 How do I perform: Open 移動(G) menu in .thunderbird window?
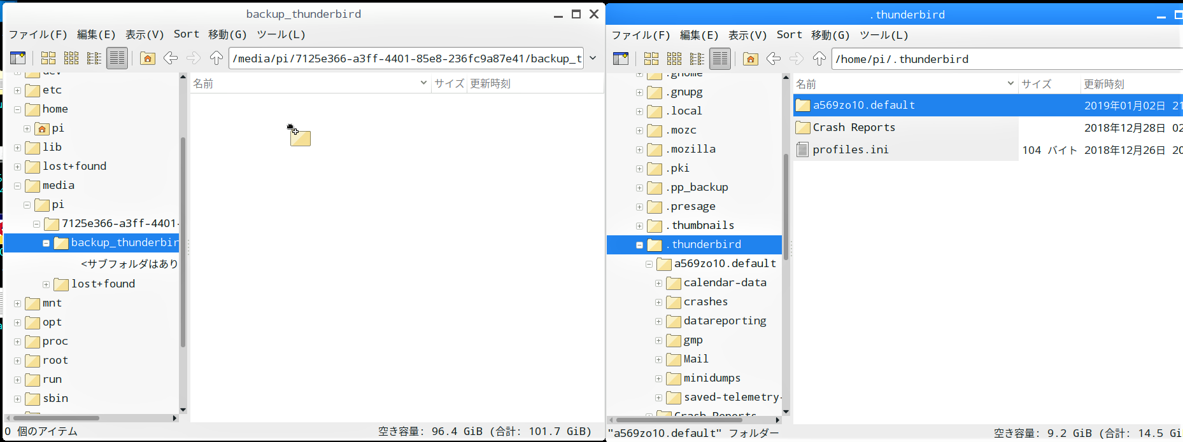tap(830, 35)
